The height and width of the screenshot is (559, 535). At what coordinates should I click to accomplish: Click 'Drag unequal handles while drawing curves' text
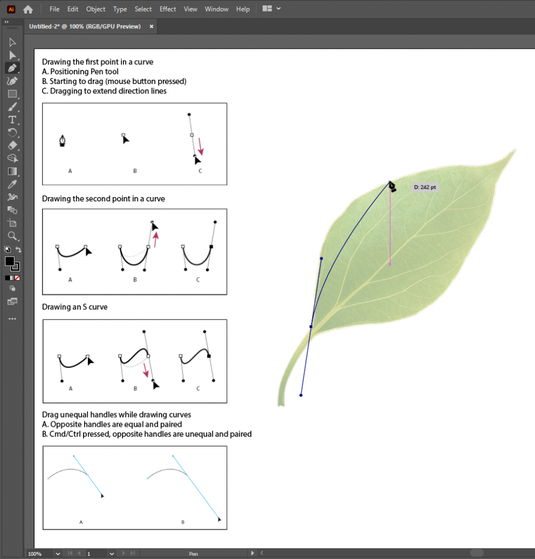click(x=116, y=415)
